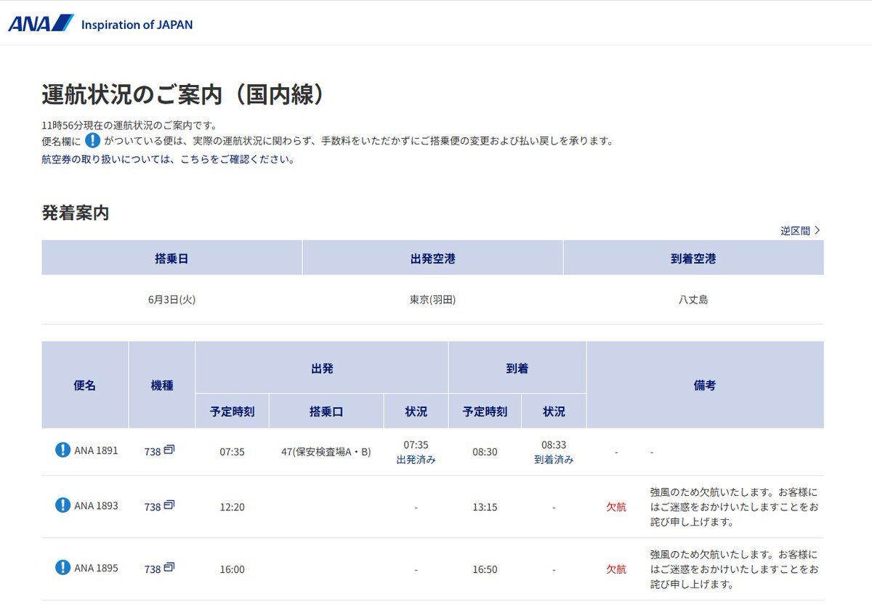Click the 便名 column header
Image resolution: width=872 pixels, height=607 pixels.
[85, 385]
